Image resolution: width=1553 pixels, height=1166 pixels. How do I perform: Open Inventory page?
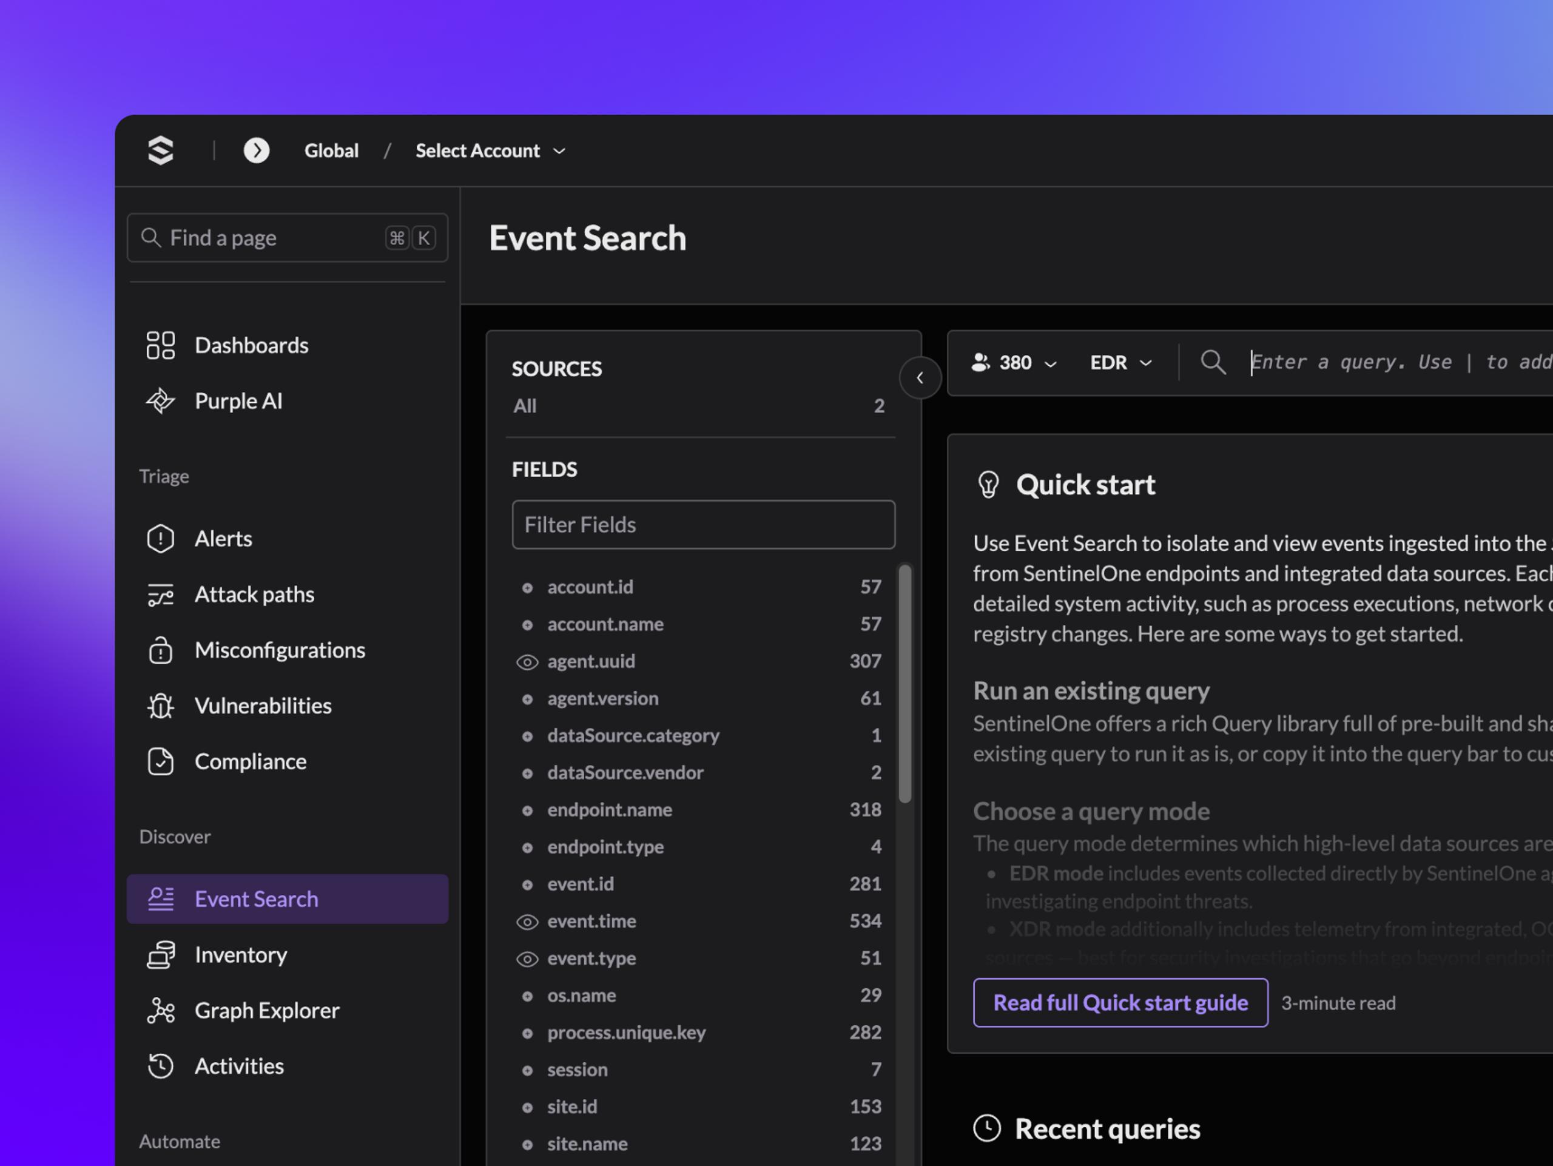coord(287,955)
